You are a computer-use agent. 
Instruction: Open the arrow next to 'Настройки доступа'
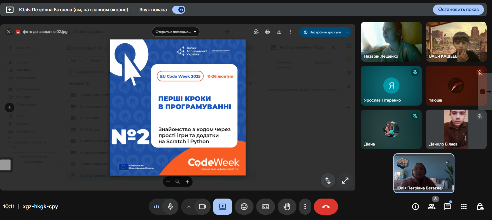coord(347,32)
